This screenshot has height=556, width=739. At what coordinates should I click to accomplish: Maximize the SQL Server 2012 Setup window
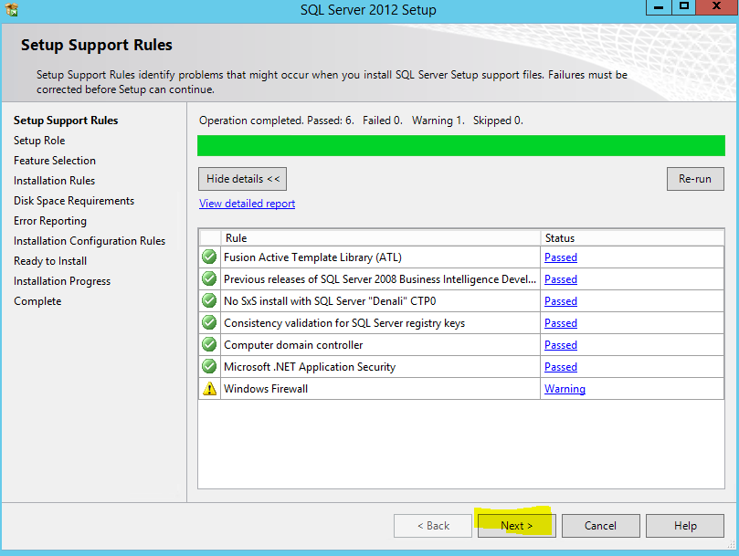coord(684,7)
